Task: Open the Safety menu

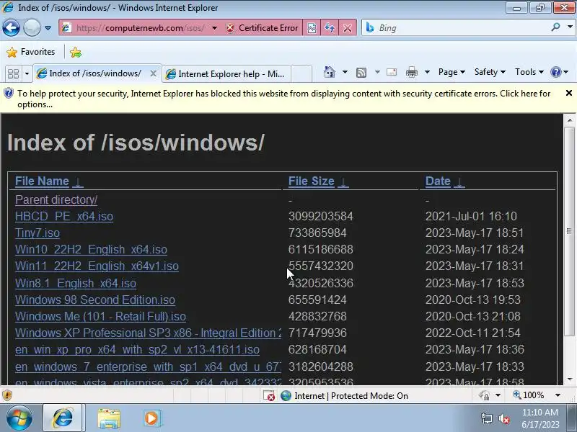Action: tap(490, 72)
